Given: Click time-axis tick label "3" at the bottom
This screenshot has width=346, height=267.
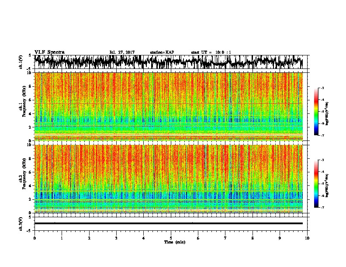Looking at the screenshot, I should [116, 238].
